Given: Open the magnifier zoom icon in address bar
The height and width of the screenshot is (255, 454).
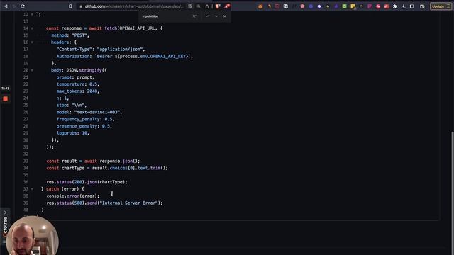Looking at the screenshot, I should 199,6.
